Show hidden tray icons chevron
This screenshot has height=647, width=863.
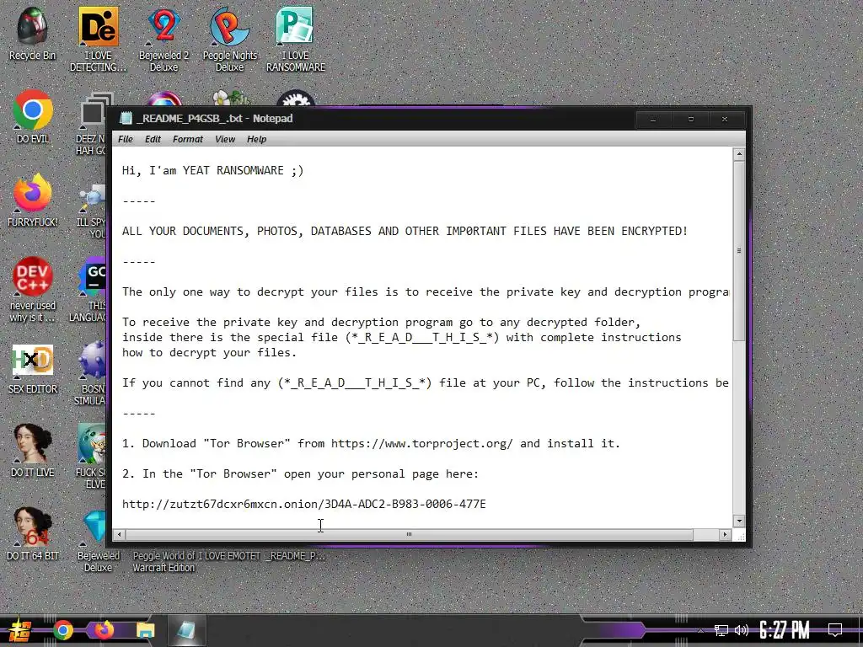pos(700,630)
